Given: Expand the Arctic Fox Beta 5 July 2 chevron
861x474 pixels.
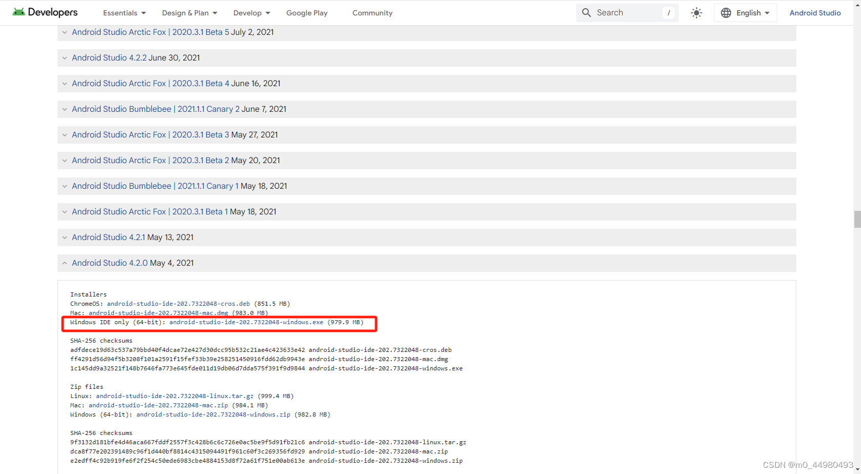Looking at the screenshot, I should (x=65, y=32).
